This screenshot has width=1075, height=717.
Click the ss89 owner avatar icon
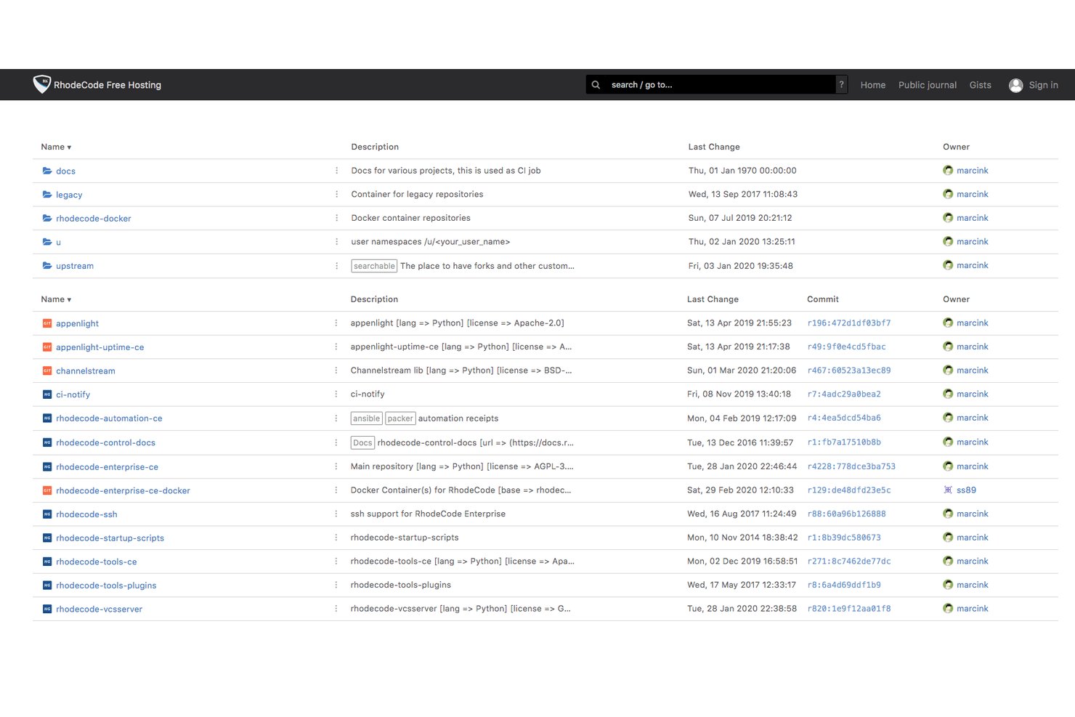pos(948,490)
